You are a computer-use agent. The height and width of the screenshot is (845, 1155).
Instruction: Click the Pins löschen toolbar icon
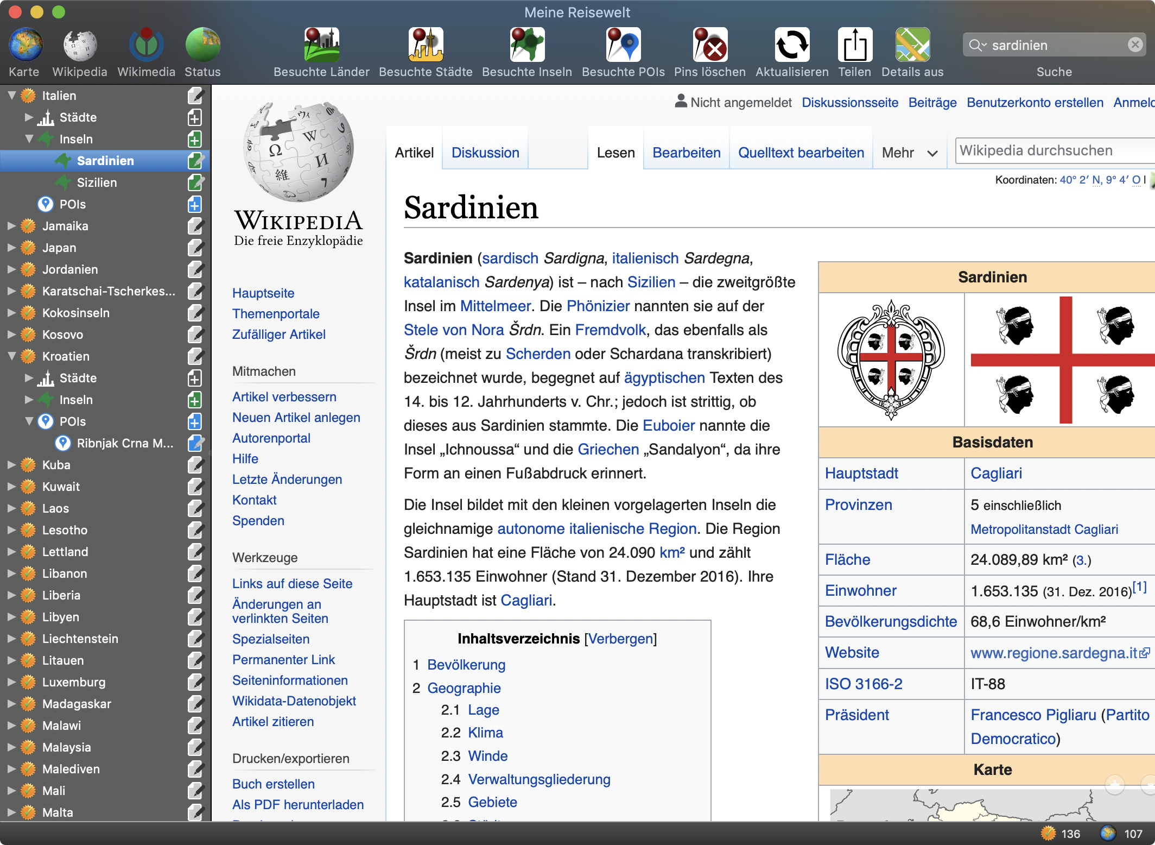[710, 45]
